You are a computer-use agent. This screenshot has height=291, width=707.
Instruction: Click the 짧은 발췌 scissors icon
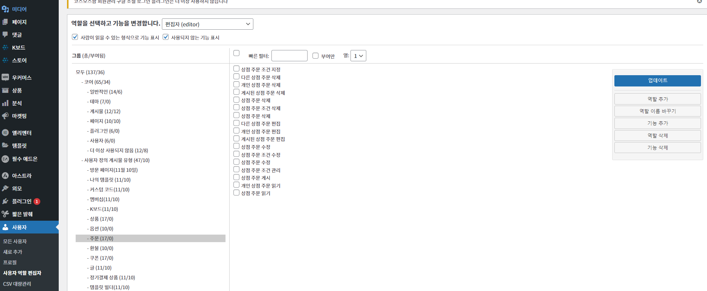(5, 214)
